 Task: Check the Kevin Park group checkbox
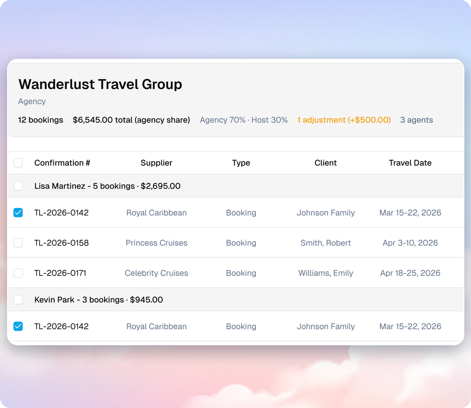point(18,300)
